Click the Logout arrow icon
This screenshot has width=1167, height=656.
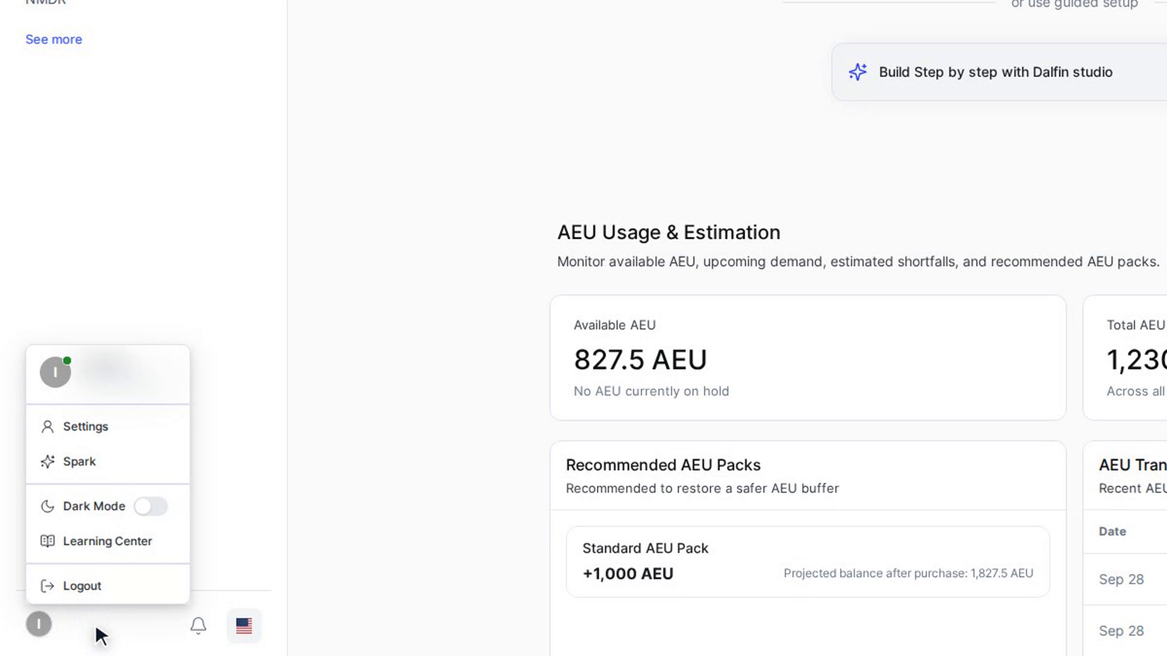[47, 586]
